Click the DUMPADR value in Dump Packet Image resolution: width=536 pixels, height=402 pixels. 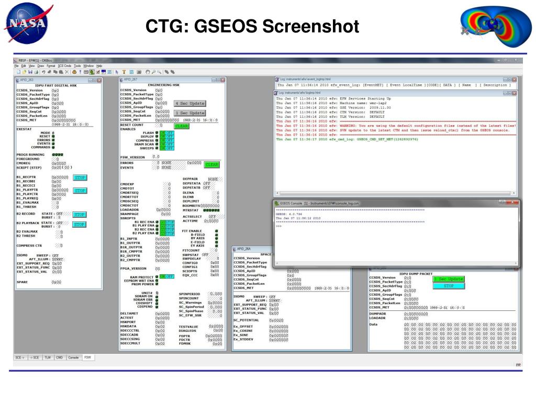point(416,314)
